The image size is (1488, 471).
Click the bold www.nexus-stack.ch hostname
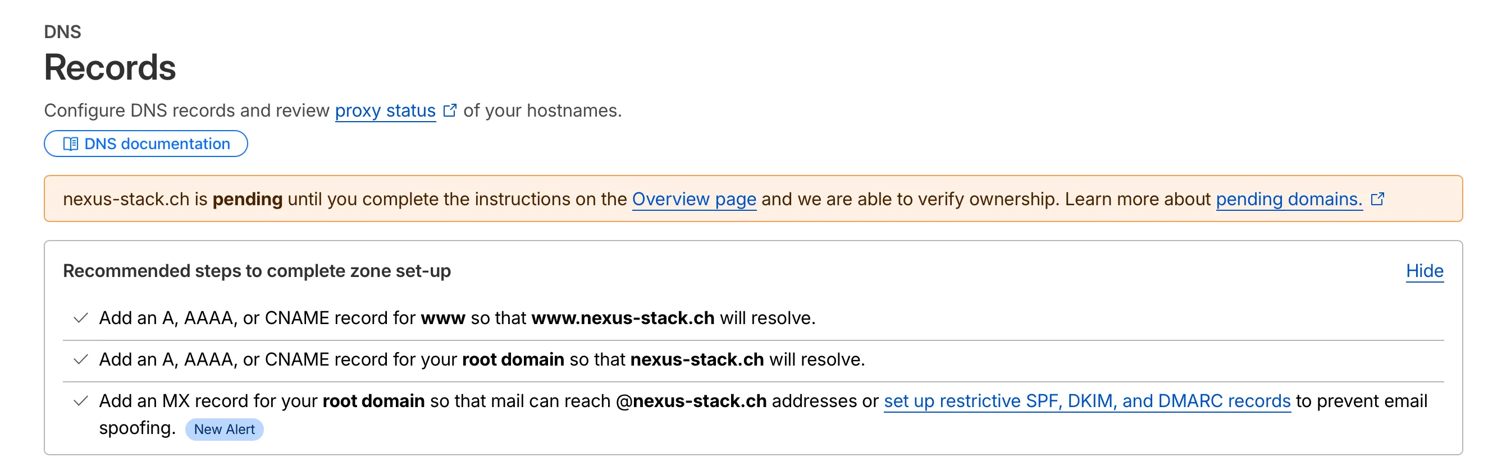click(622, 318)
